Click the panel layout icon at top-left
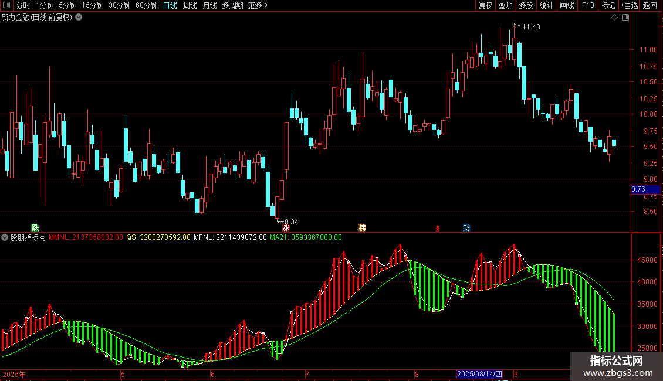The image size is (663, 381). click(6, 5)
